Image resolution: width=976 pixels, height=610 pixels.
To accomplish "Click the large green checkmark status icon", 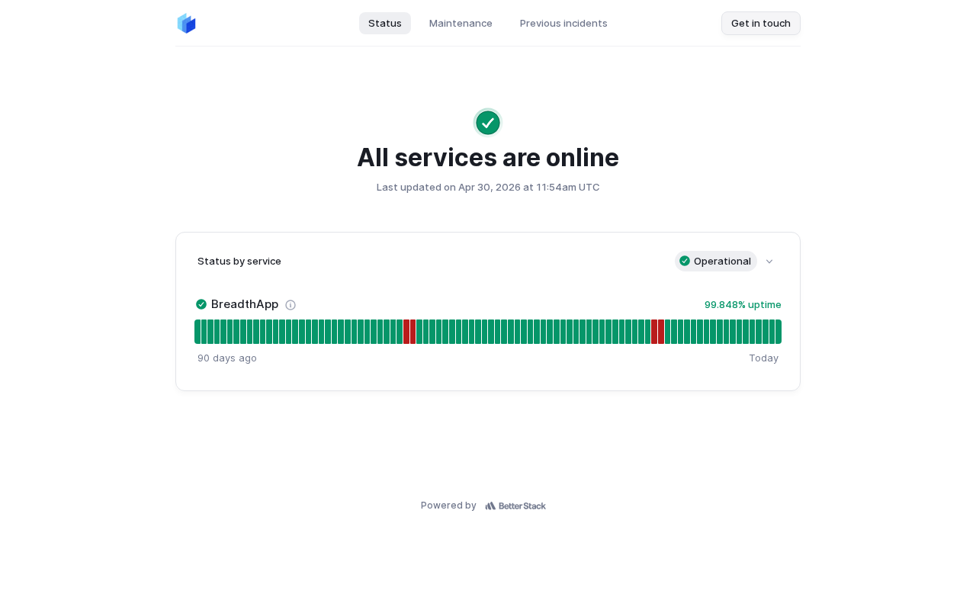I will tap(488, 123).
